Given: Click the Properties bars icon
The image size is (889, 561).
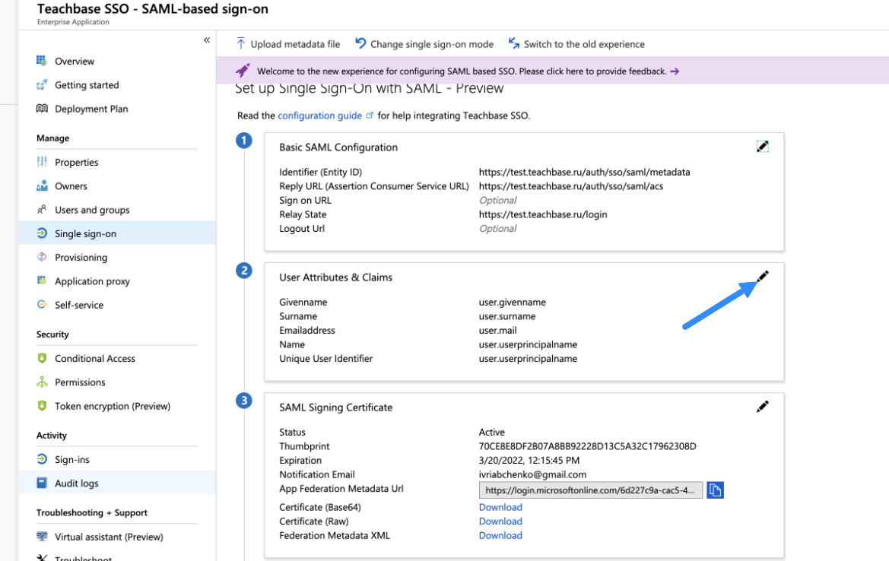Looking at the screenshot, I should tap(42, 162).
